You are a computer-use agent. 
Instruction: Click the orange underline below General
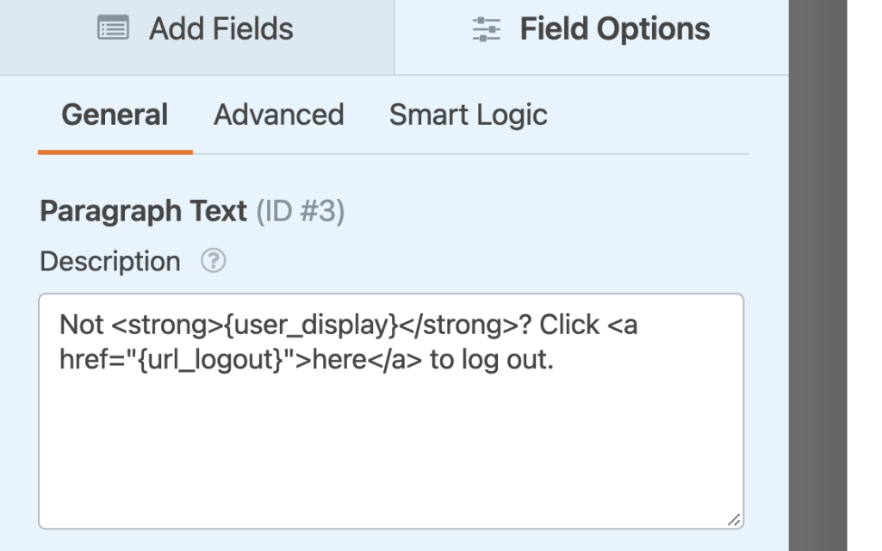115,148
